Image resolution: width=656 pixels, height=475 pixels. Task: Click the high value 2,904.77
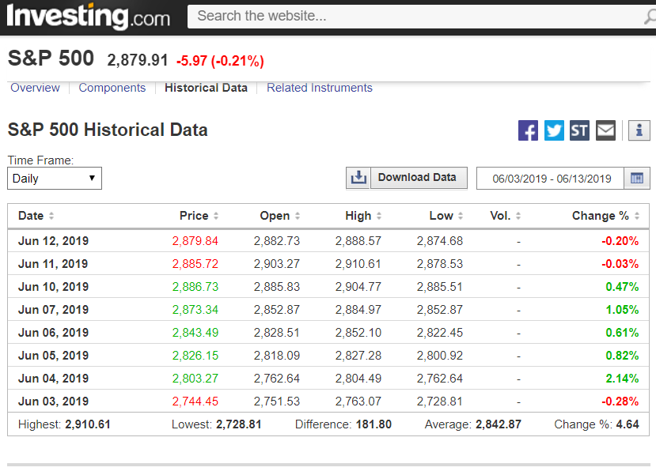358,287
